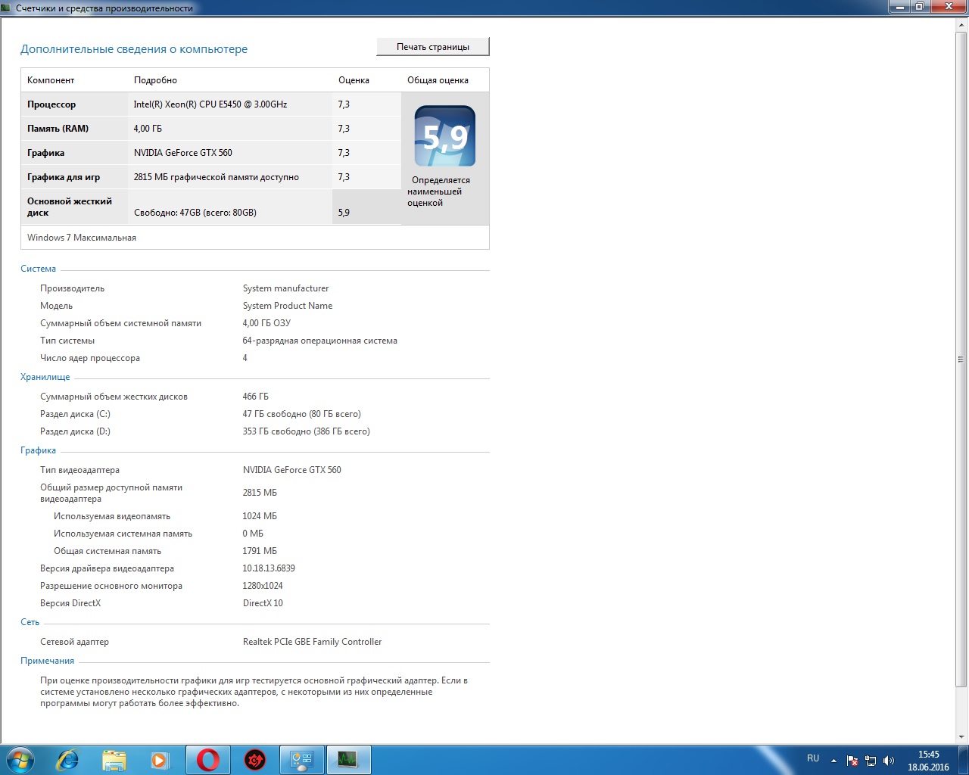This screenshot has width=969, height=775.
Task: Switch to the Opera browser window
Action: tap(208, 760)
